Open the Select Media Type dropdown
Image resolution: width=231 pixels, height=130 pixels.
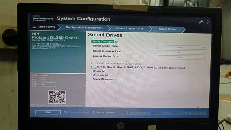182,47
